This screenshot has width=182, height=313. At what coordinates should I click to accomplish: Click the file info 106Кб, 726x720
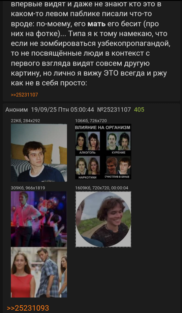91,121
